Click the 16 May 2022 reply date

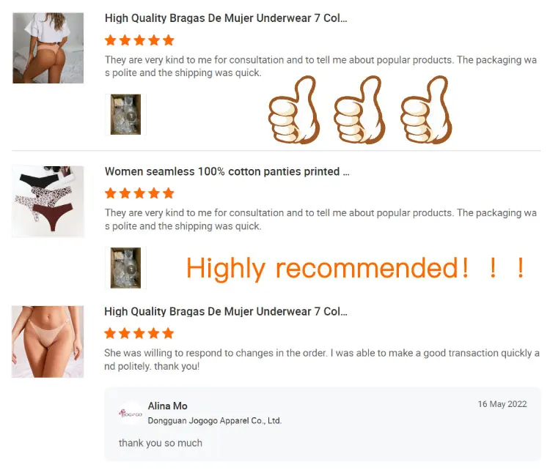[502, 404]
